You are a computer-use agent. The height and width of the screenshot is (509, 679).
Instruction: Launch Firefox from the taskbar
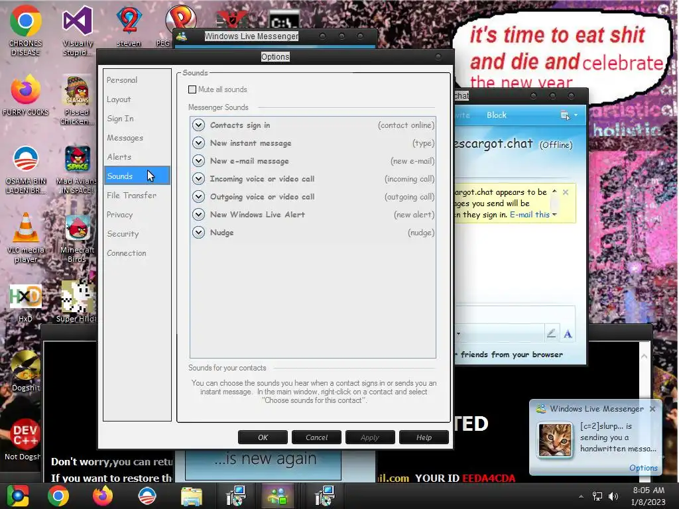tap(103, 496)
